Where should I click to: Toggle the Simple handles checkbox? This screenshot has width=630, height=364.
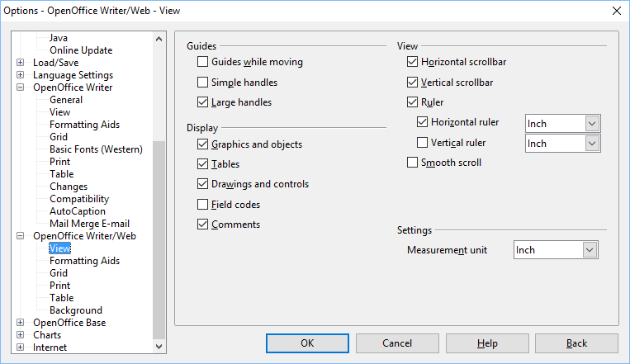pos(203,83)
